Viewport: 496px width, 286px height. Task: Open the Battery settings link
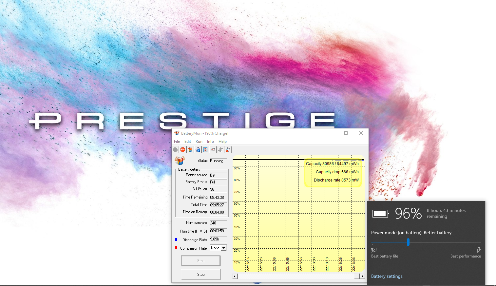[387, 276]
